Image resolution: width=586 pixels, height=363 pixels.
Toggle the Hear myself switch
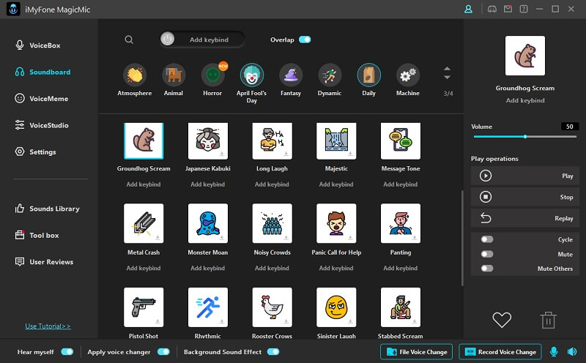67,352
